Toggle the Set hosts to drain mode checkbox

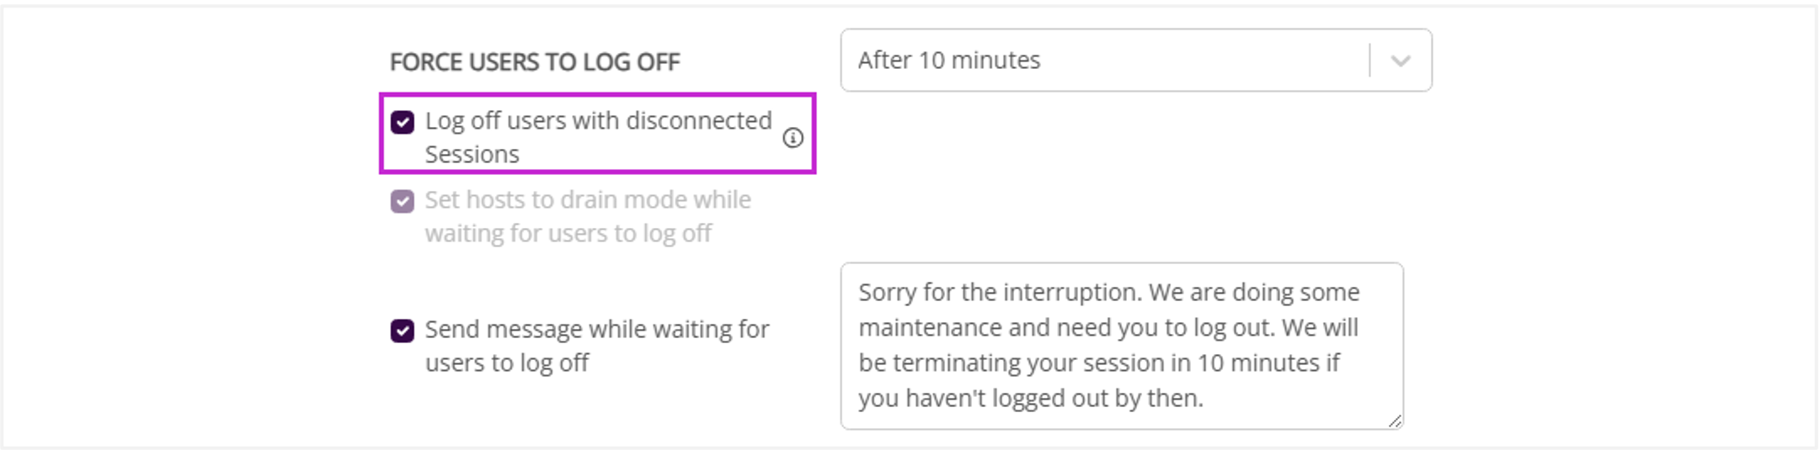click(403, 202)
